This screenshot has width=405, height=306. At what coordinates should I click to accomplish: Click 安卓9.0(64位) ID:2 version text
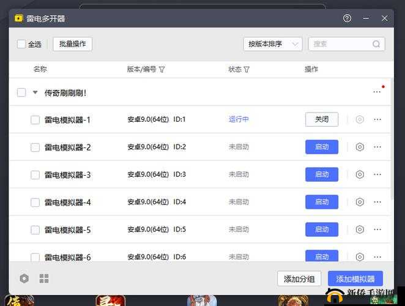tap(157, 147)
